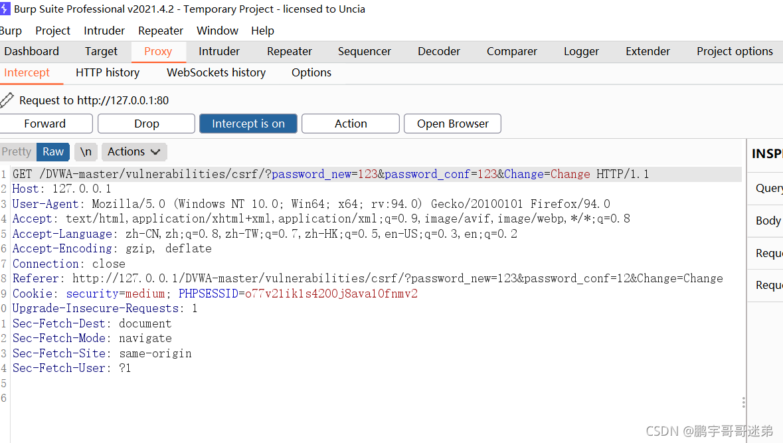Click the INSPECTOR panel heading

pyautogui.click(x=767, y=154)
